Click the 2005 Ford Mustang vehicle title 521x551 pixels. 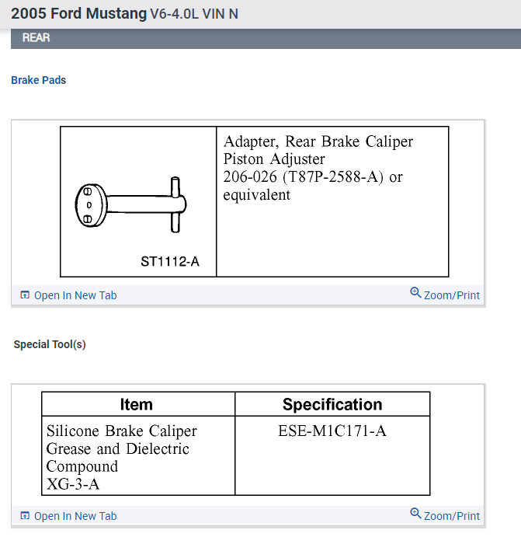[x=78, y=14]
